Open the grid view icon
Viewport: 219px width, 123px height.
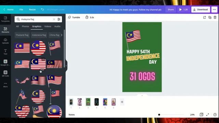click(201, 115)
